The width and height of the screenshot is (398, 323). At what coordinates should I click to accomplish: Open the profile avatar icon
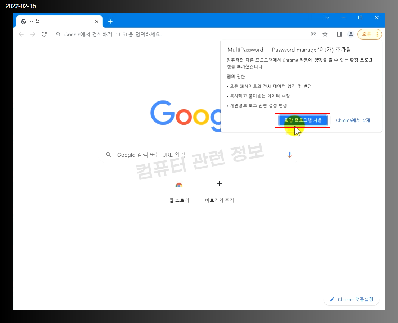(x=351, y=34)
